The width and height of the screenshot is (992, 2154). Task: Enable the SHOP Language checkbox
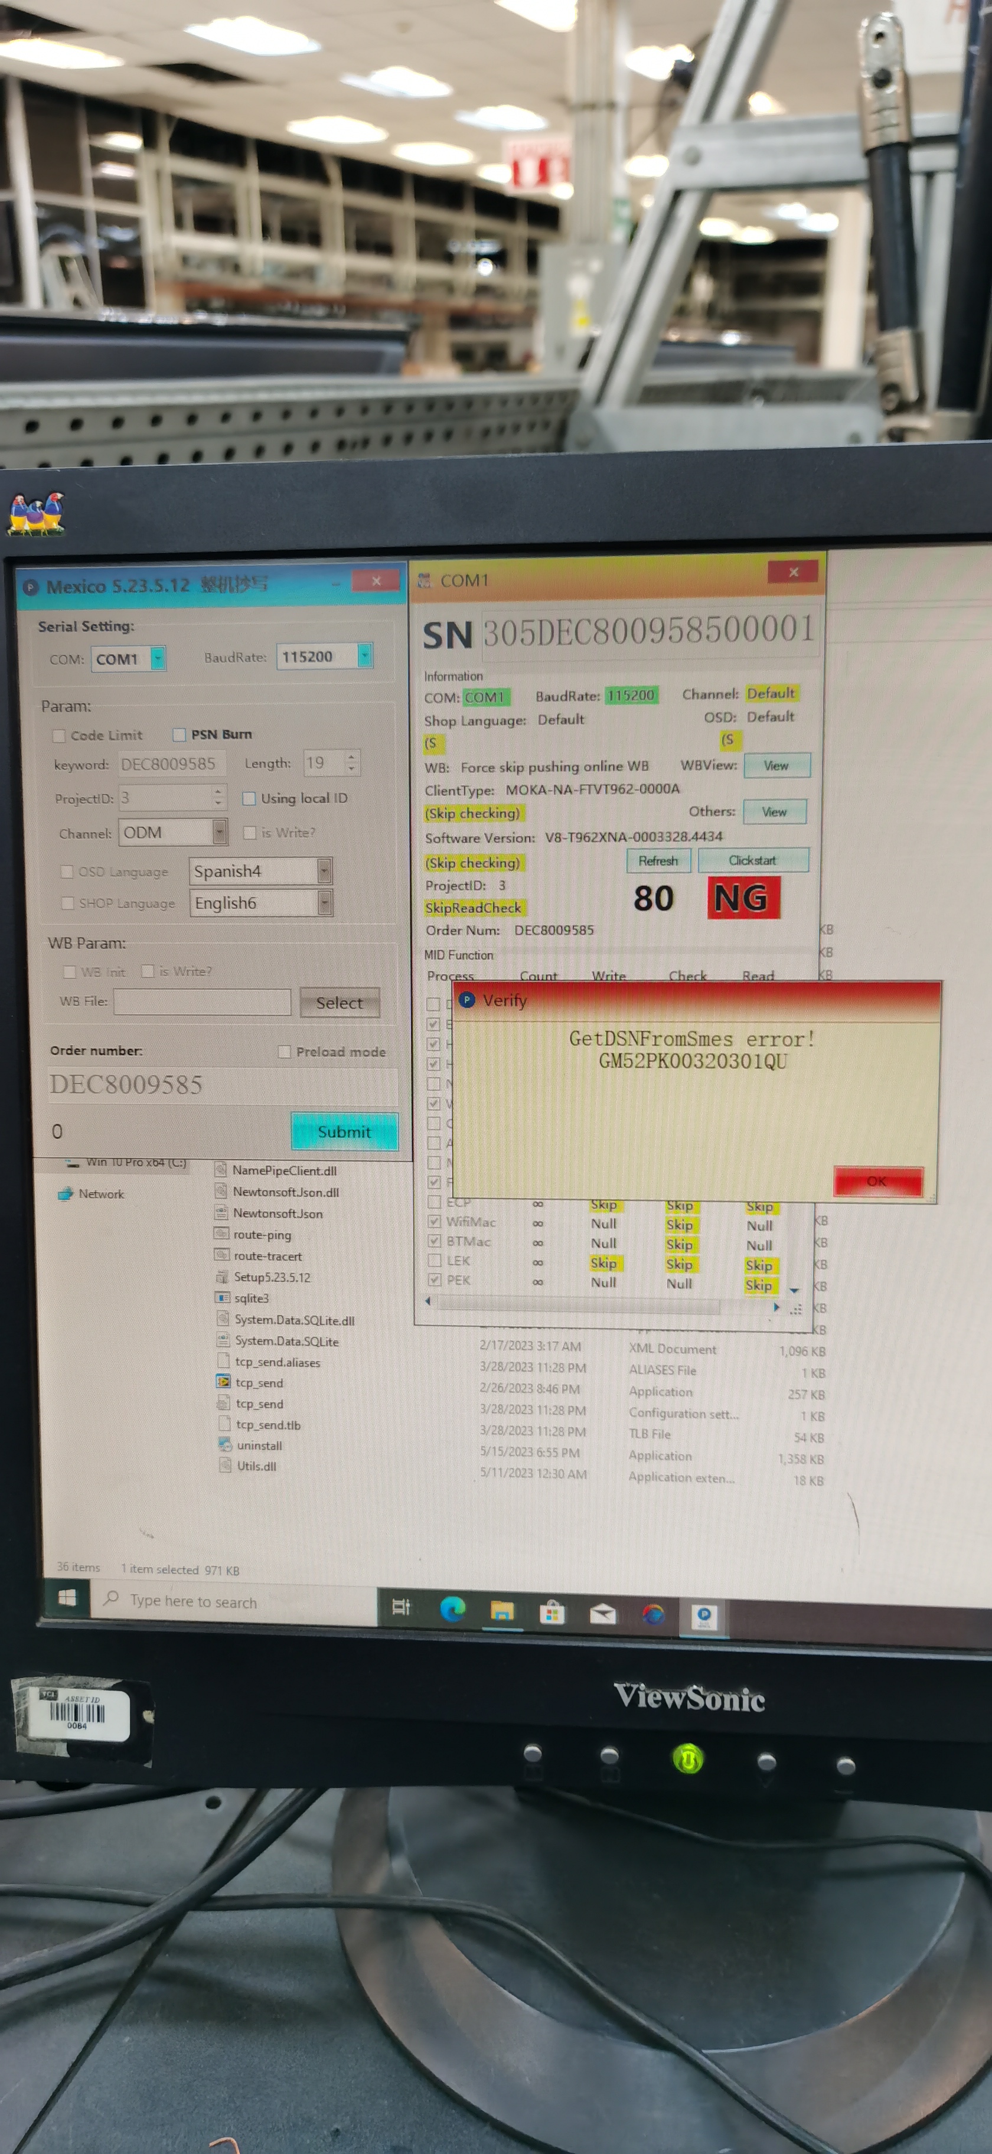point(68,903)
